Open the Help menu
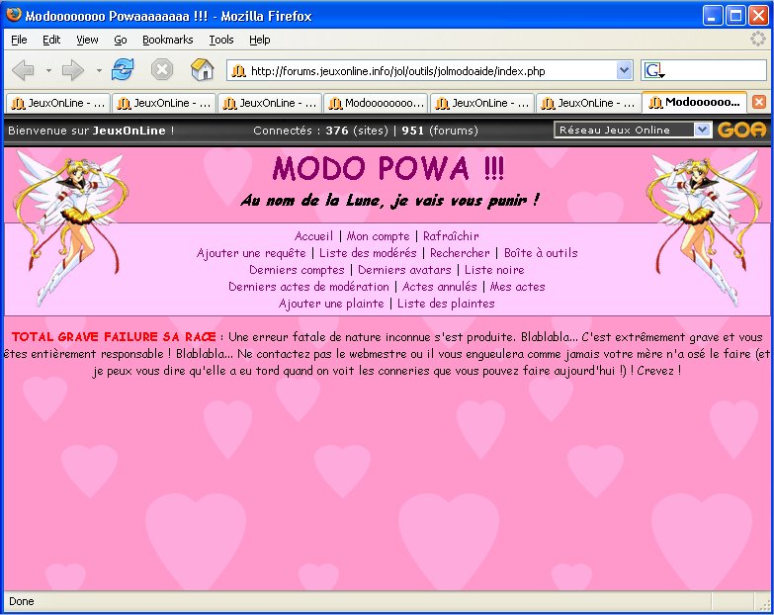The width and height of the screenshot is (774, 615). pos(259,40)
